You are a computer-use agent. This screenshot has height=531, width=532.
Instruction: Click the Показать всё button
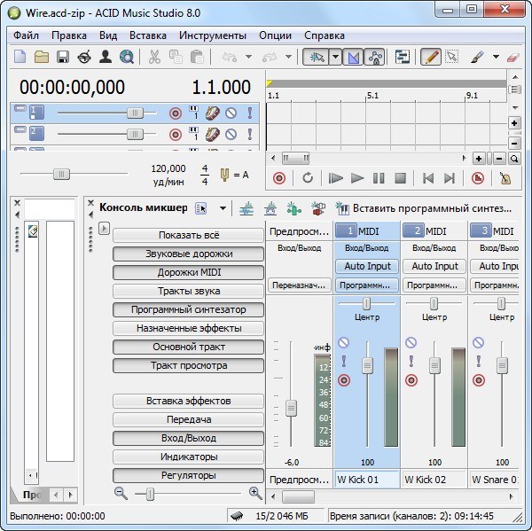pos(188,235)
